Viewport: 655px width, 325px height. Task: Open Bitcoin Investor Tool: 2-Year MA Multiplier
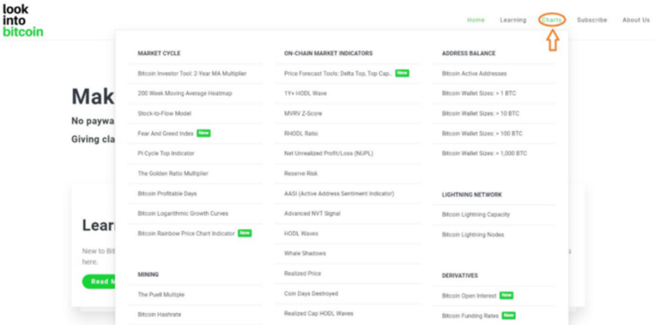pyautogui.click(x=192, y=73)
